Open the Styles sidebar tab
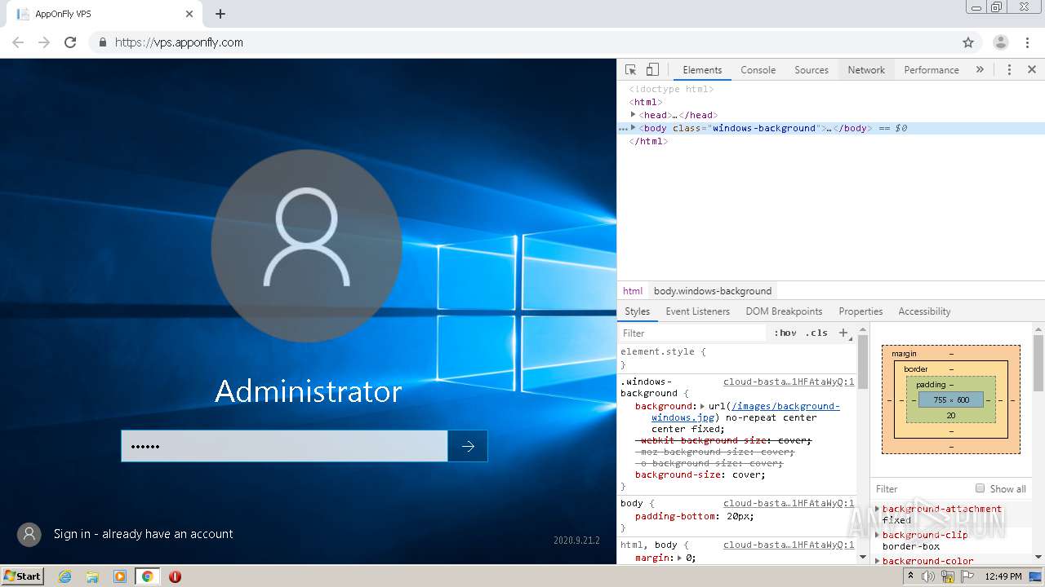The image size is (1045, 587). coord(638,311)
